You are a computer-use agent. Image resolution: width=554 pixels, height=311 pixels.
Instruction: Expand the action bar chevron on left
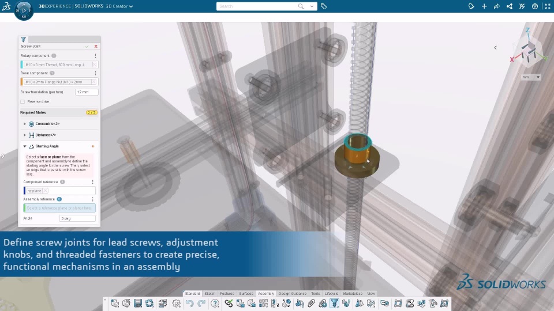(x=105, y=300)
